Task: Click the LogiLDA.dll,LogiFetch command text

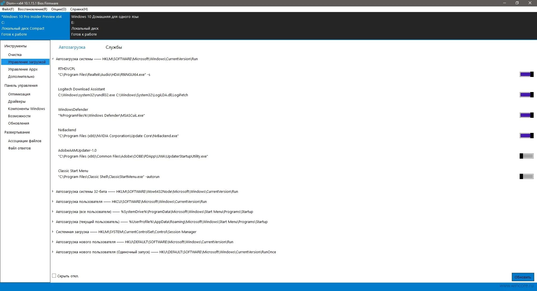Action: point(123,95)
